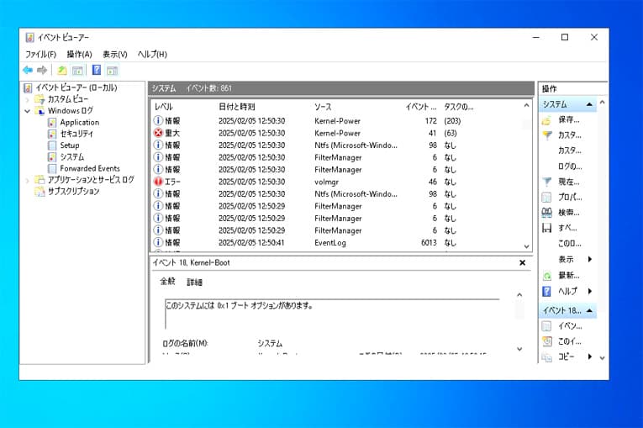The width and height of the screenshot is (643, 428).
Task: Click the properties icon beside プロパ...
Action: coord(547,197)
